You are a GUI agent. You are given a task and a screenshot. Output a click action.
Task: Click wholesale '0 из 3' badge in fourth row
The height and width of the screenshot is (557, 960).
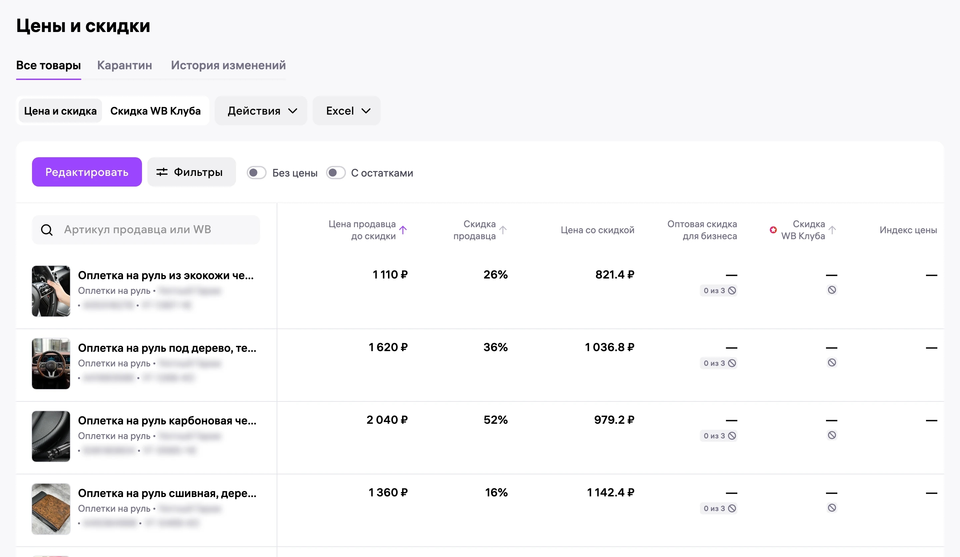click(x=718, y=508)
